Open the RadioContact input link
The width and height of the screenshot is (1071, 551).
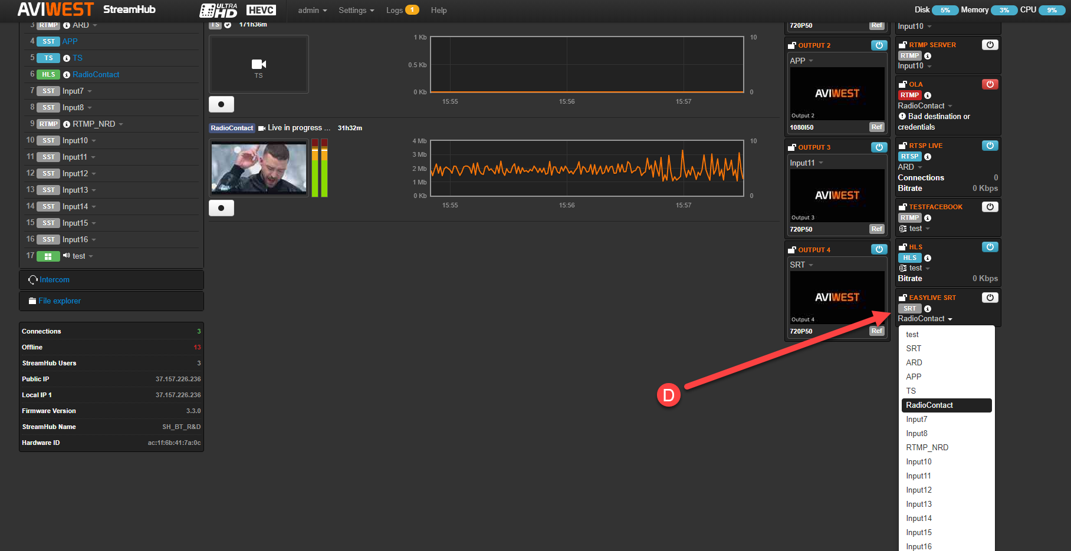pos(96,75)
